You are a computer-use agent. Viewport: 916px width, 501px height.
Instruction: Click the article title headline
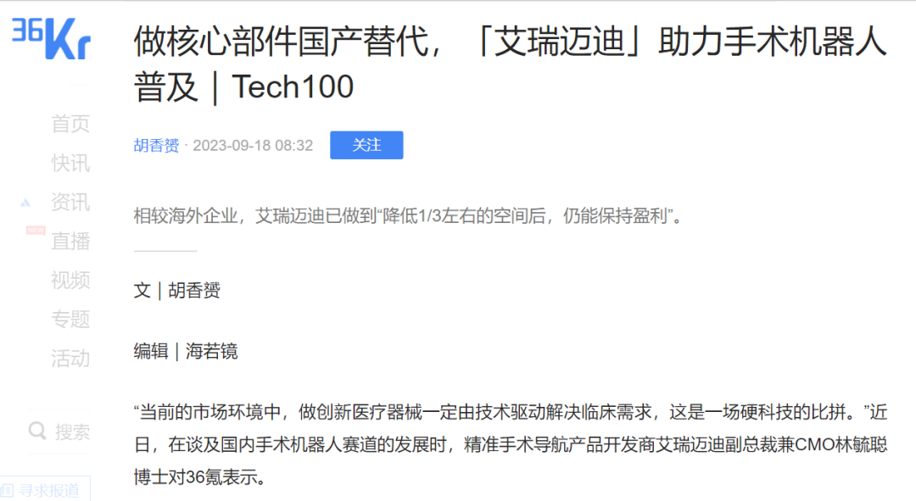click(511, 64)
